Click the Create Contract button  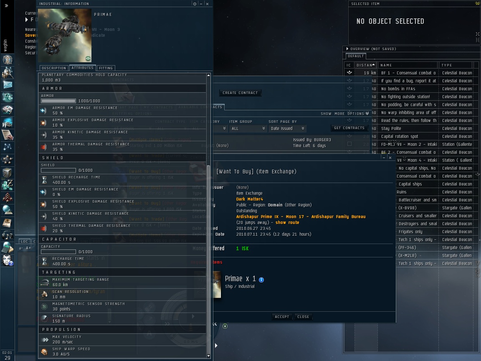(x=240, y=93)
